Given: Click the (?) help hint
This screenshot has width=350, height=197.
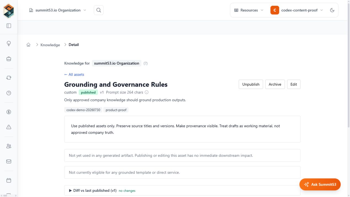Looking at the screenshot, I should click(x=146, y=63).
